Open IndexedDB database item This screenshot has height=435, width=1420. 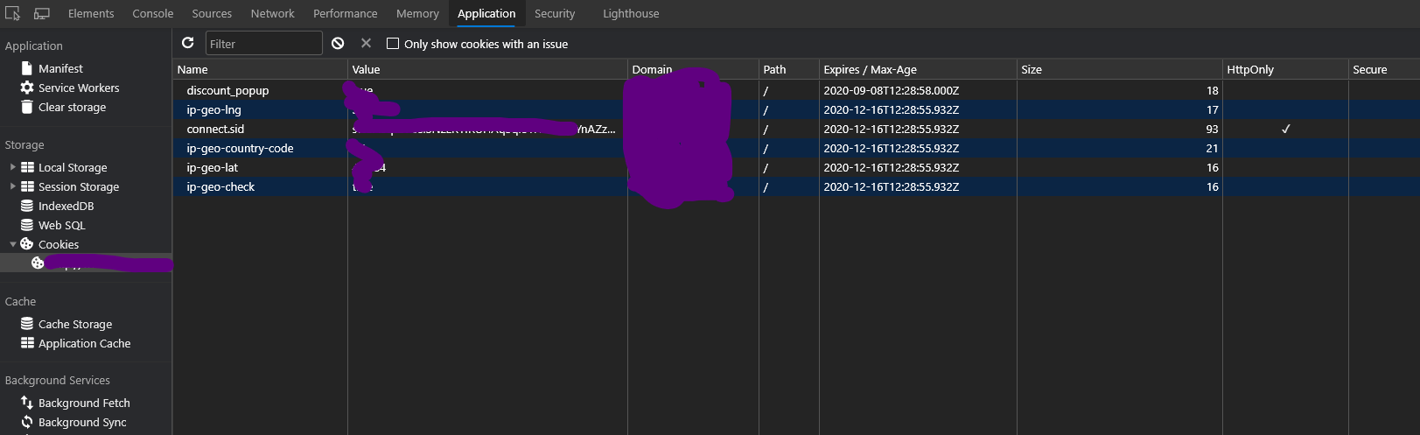pos(66,206)
